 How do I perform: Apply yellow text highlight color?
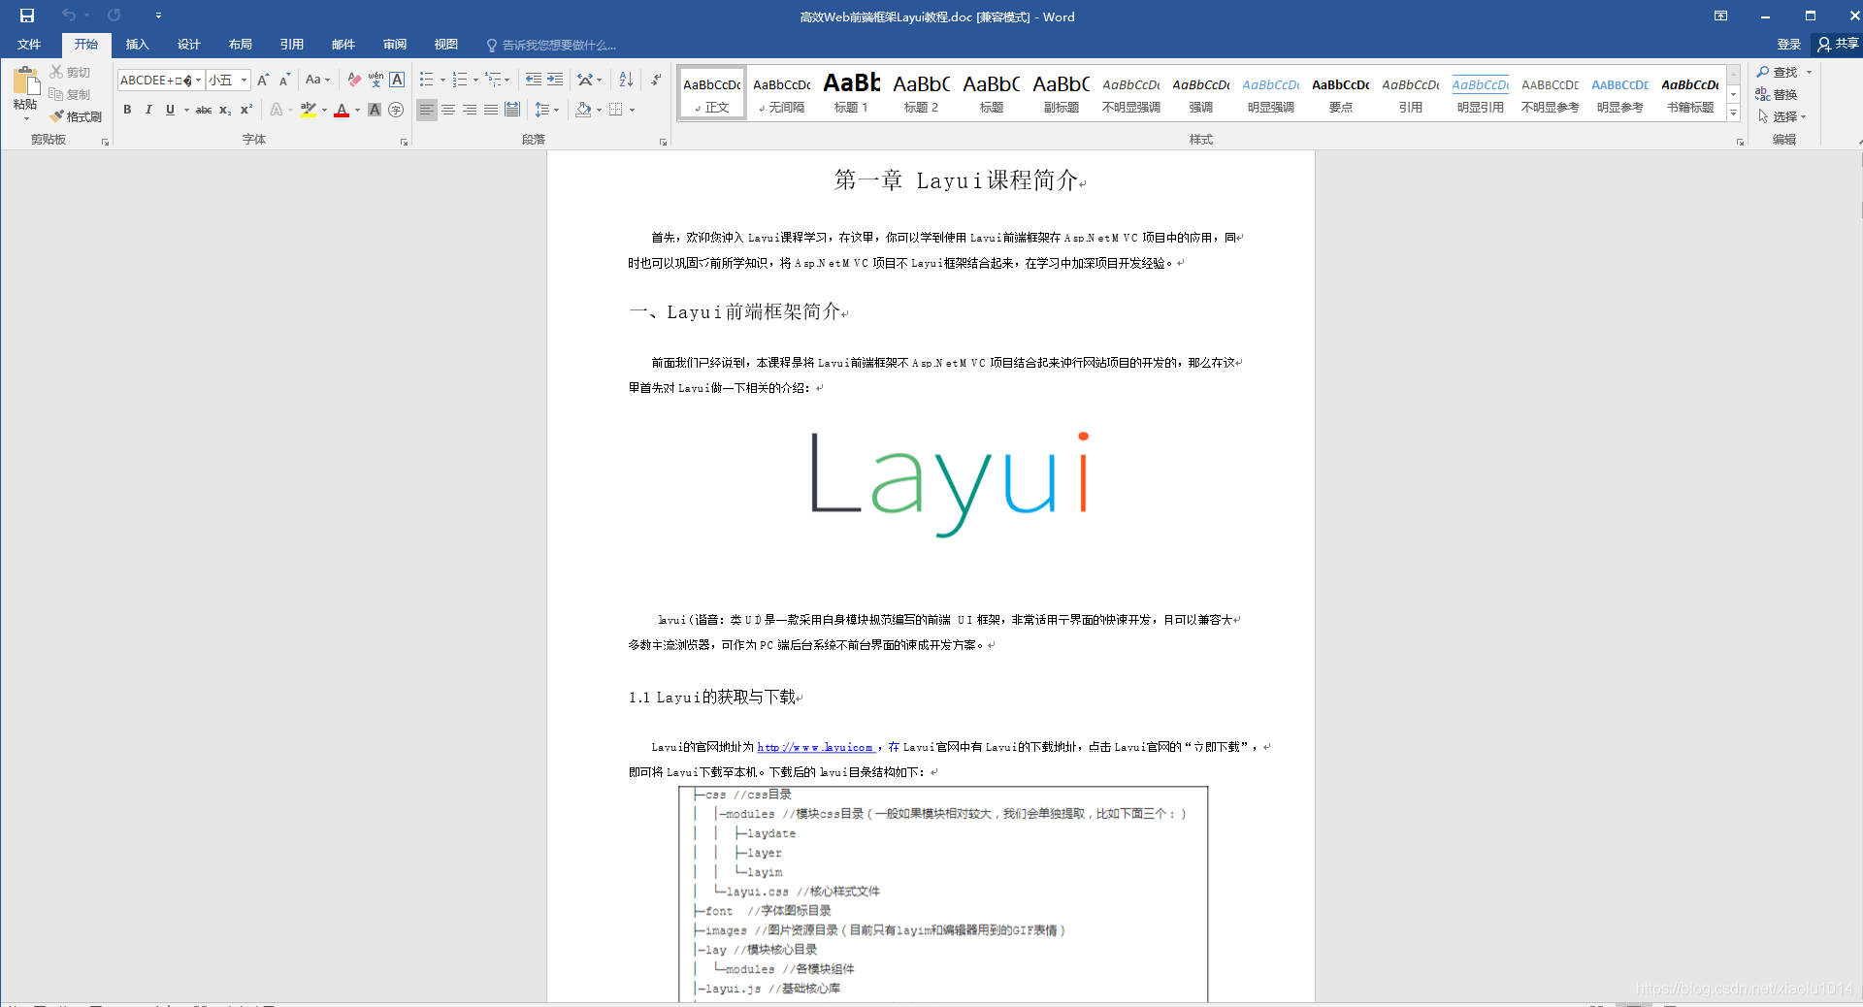tap(309, 110)
